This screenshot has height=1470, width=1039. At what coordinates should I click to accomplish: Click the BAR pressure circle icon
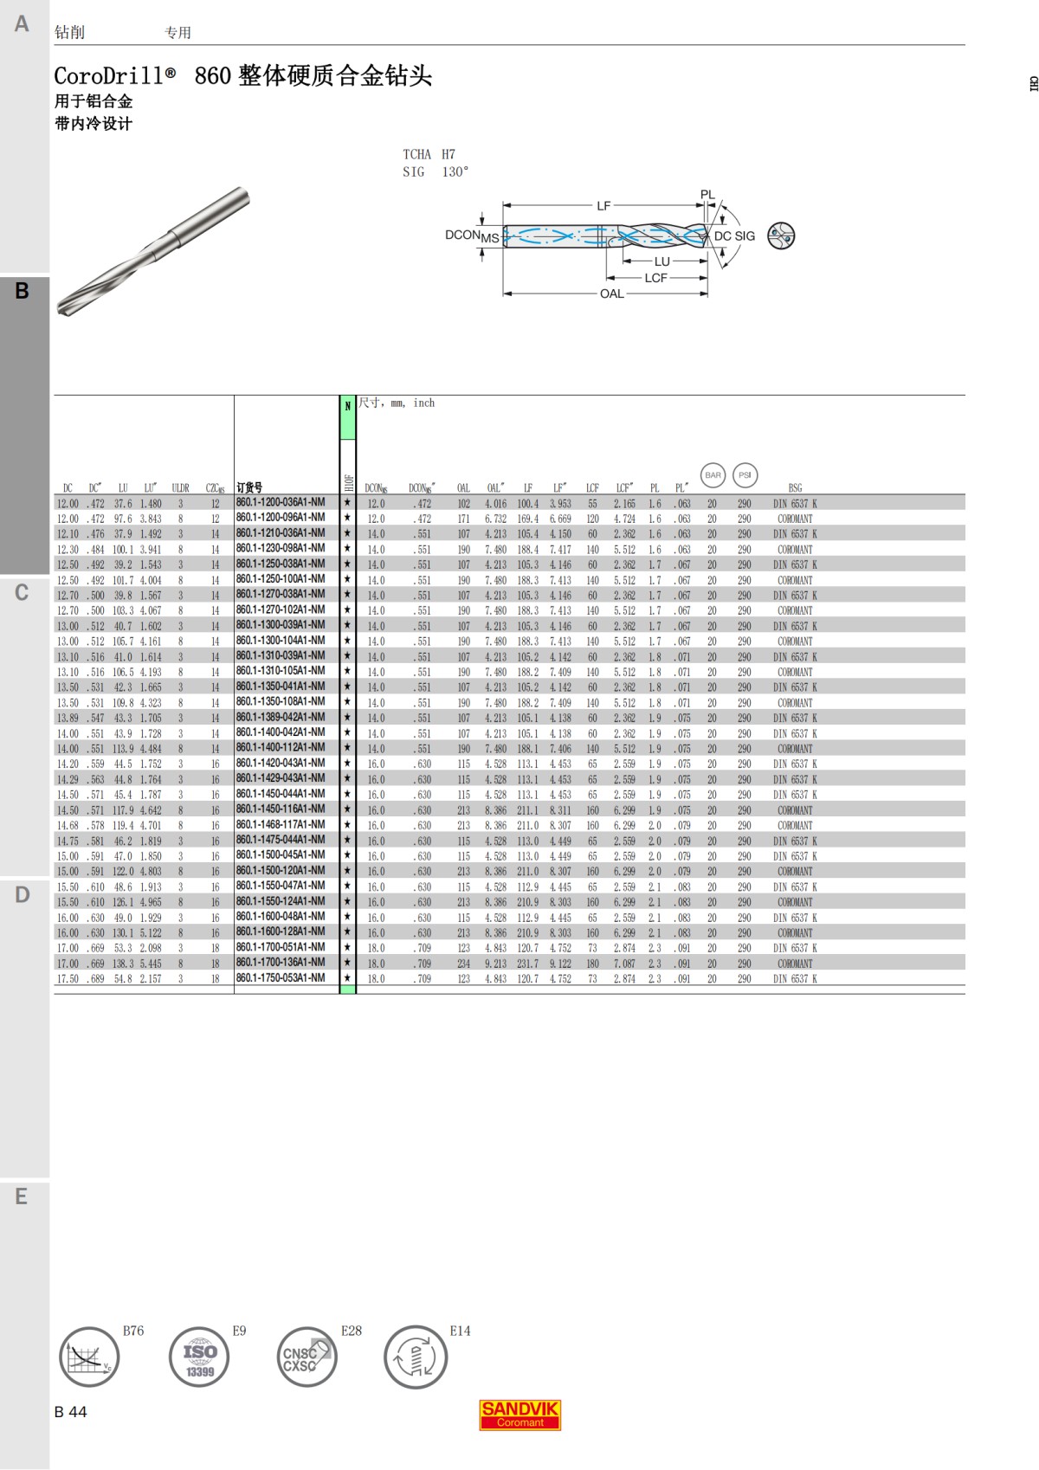[x=713, y=475]
